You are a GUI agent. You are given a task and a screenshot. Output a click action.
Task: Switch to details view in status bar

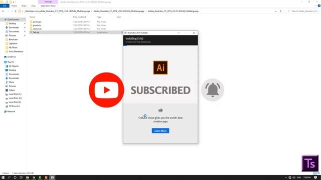[315, 173]
